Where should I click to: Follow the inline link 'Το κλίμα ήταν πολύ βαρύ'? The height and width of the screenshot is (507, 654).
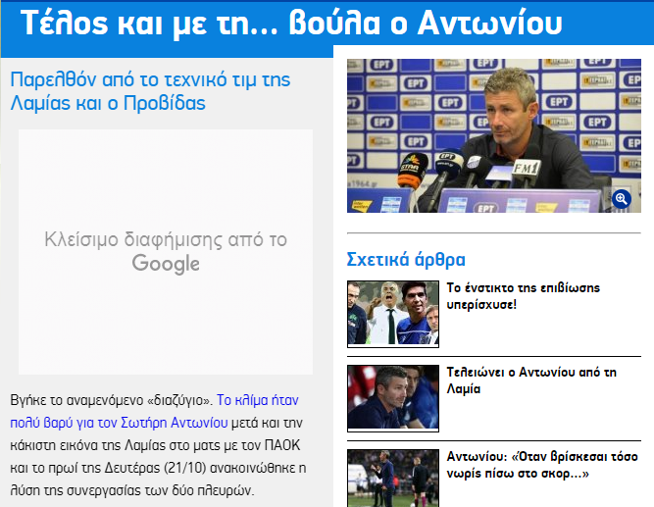pyautogui.click(x=154, y=412)
